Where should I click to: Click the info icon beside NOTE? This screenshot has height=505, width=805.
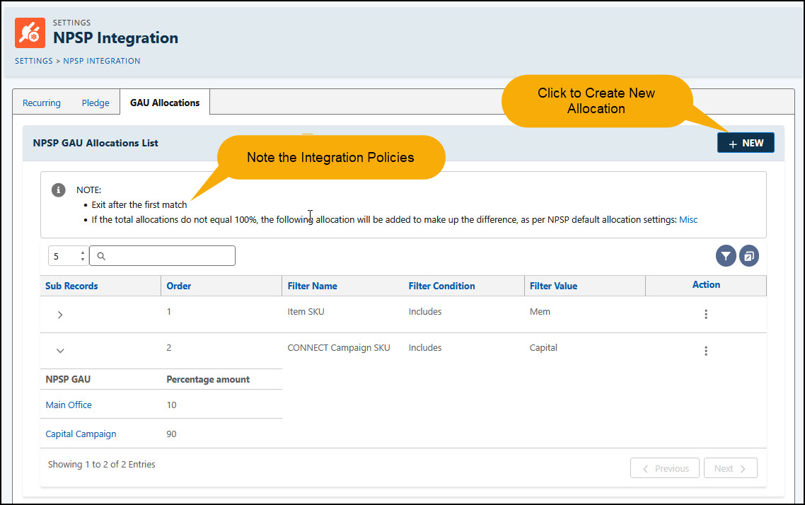59,190
